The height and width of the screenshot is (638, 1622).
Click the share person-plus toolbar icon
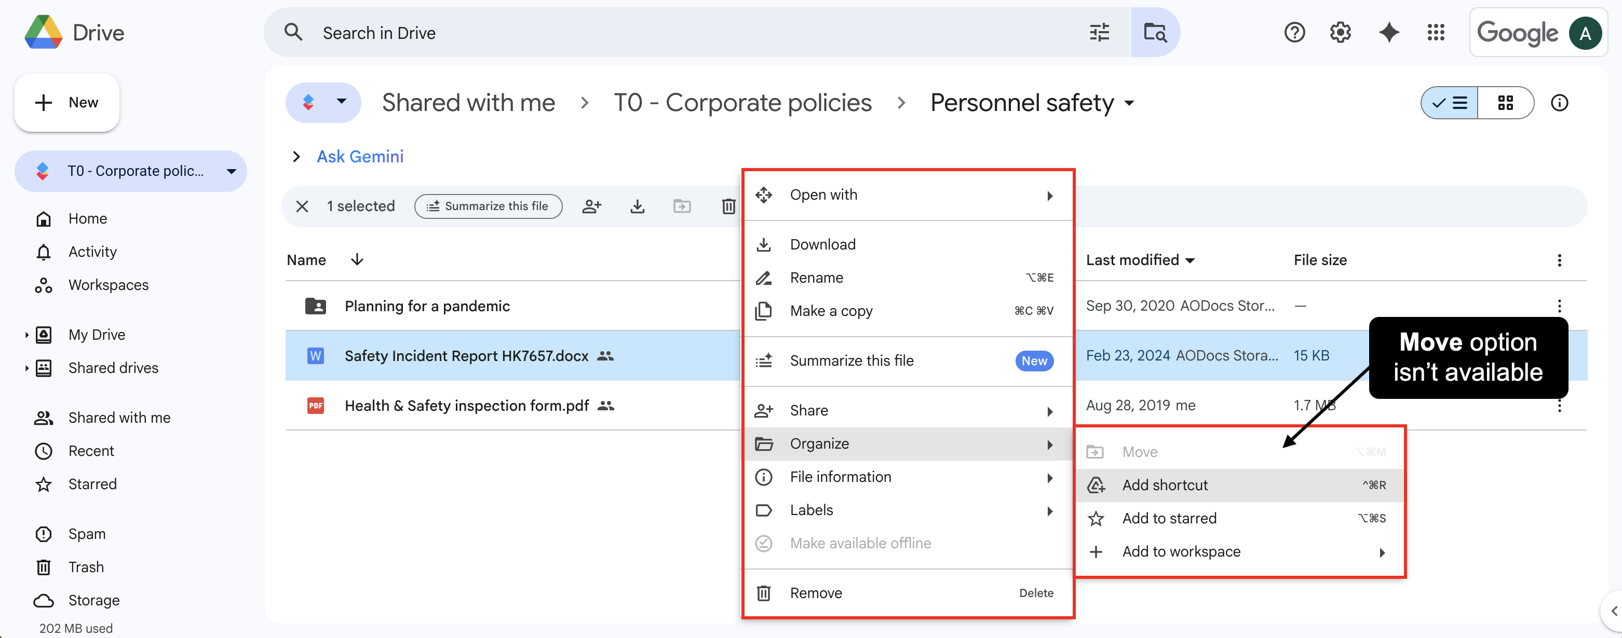591,206
